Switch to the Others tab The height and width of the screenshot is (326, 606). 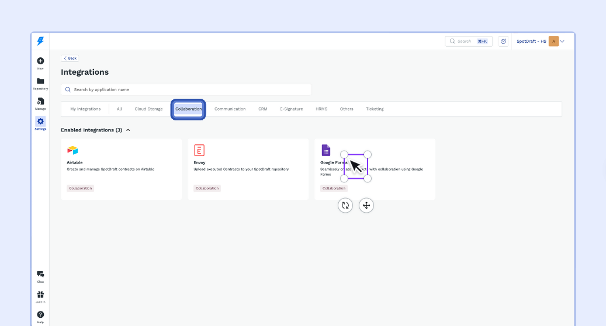coord(347,109)
